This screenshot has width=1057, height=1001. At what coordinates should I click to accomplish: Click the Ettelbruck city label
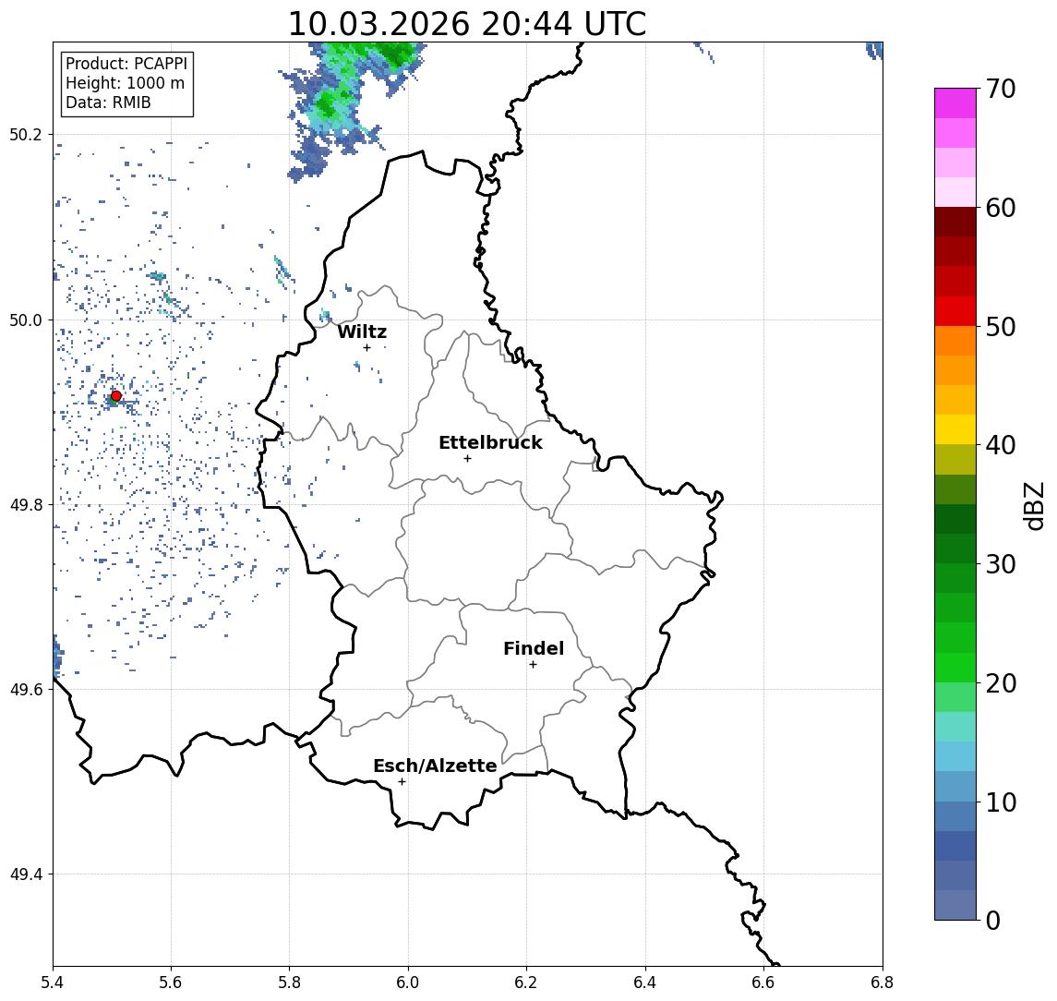click(x=490, y=442)
